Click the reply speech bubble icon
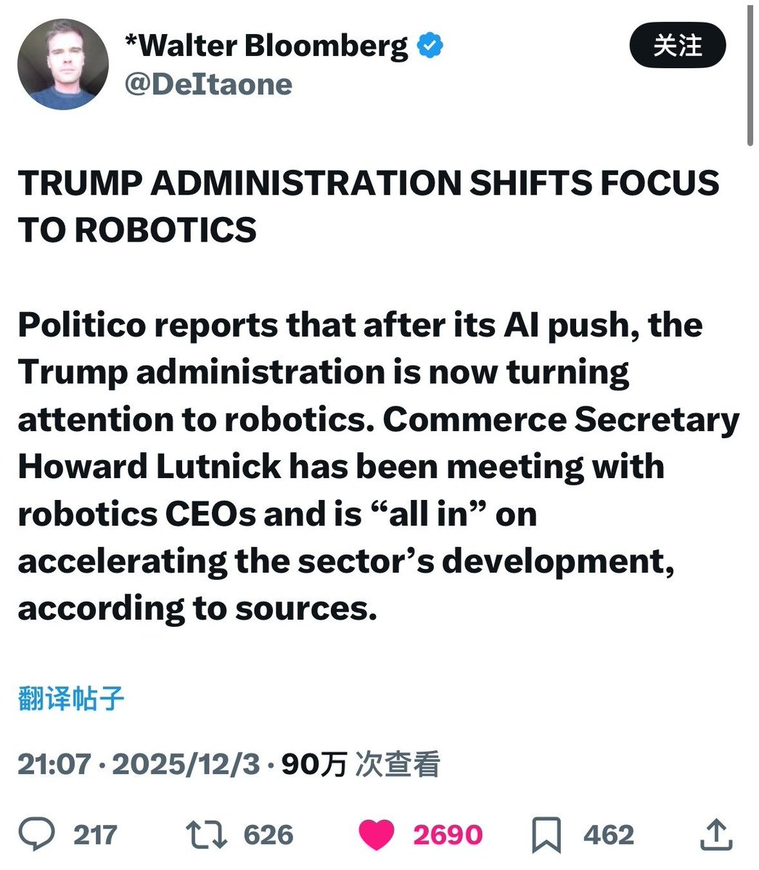 coord(36,834)
